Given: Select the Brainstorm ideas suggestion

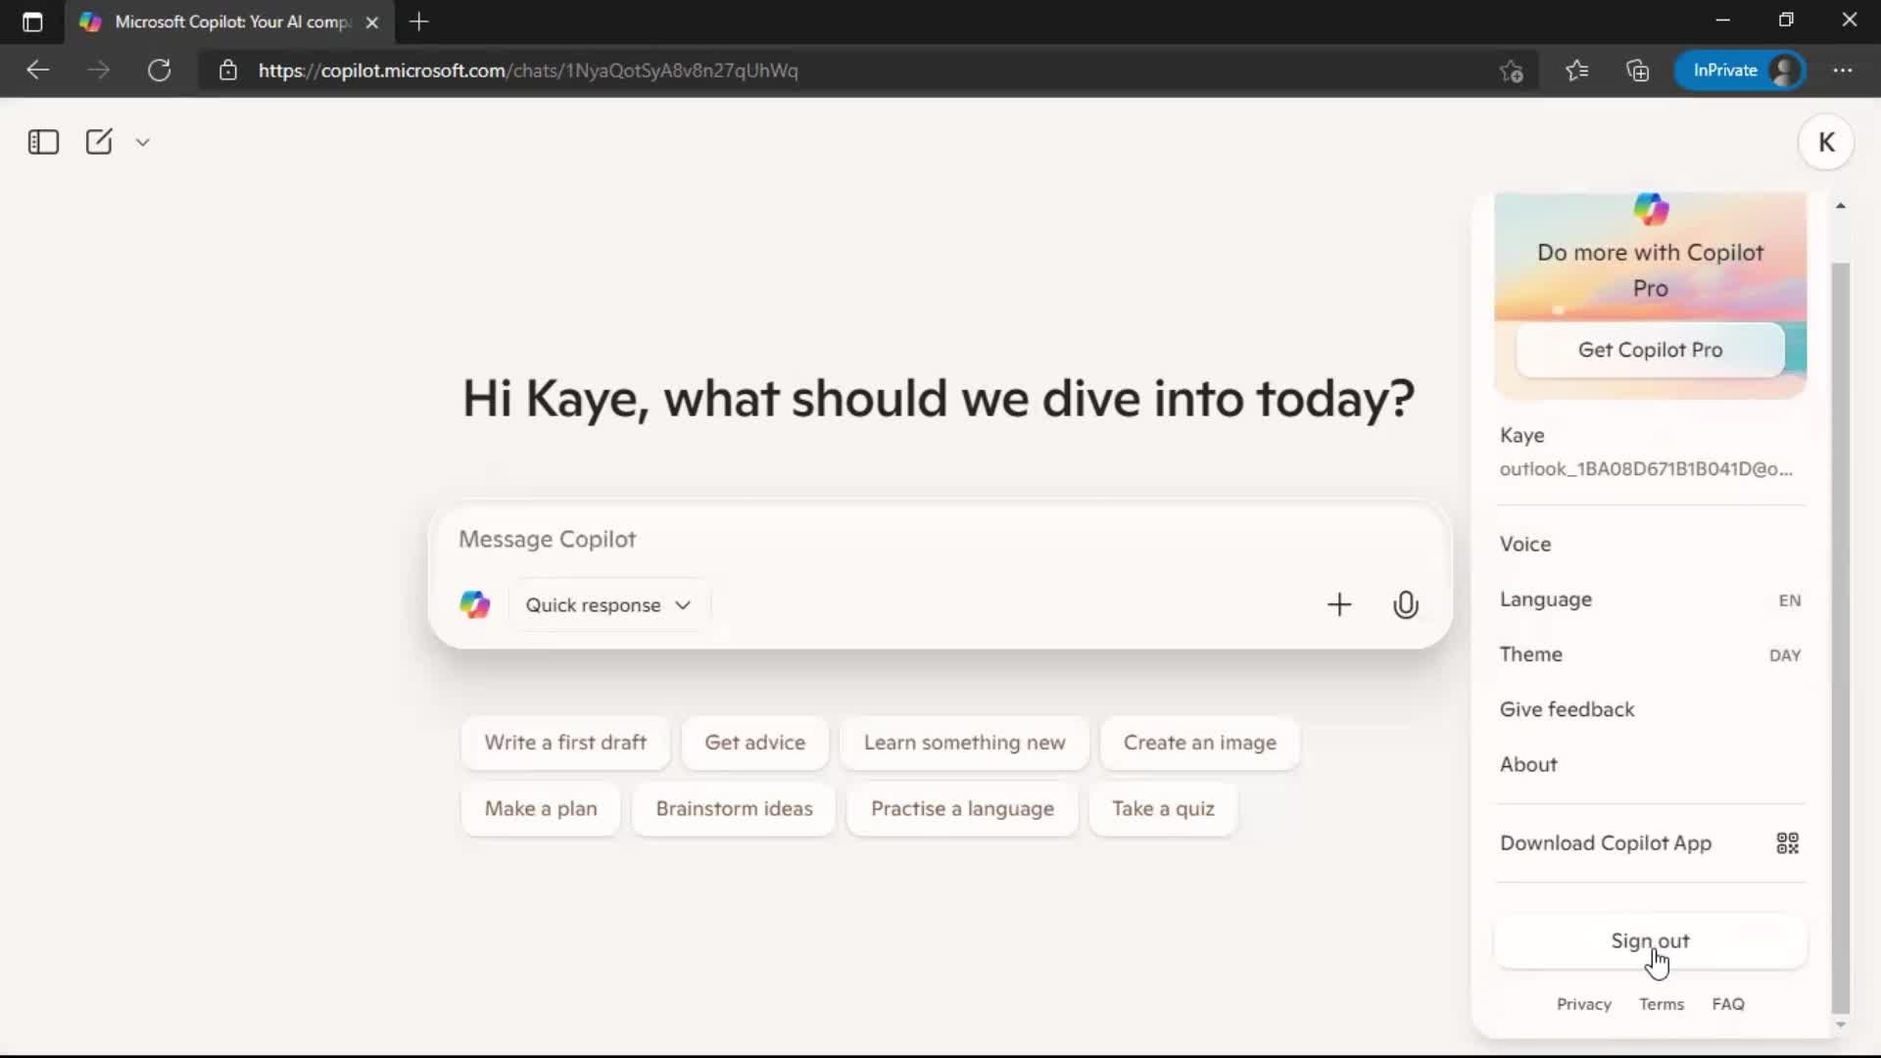Looking at the screenshot, I should coord(735,809).
